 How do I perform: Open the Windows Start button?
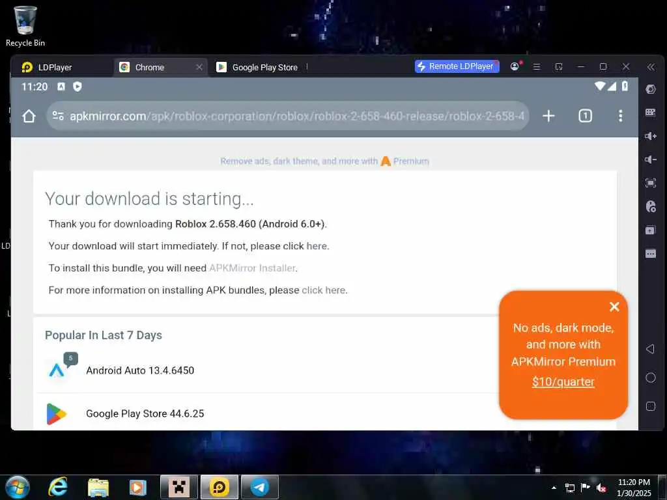pyautogui.click(x=17, y=487)
